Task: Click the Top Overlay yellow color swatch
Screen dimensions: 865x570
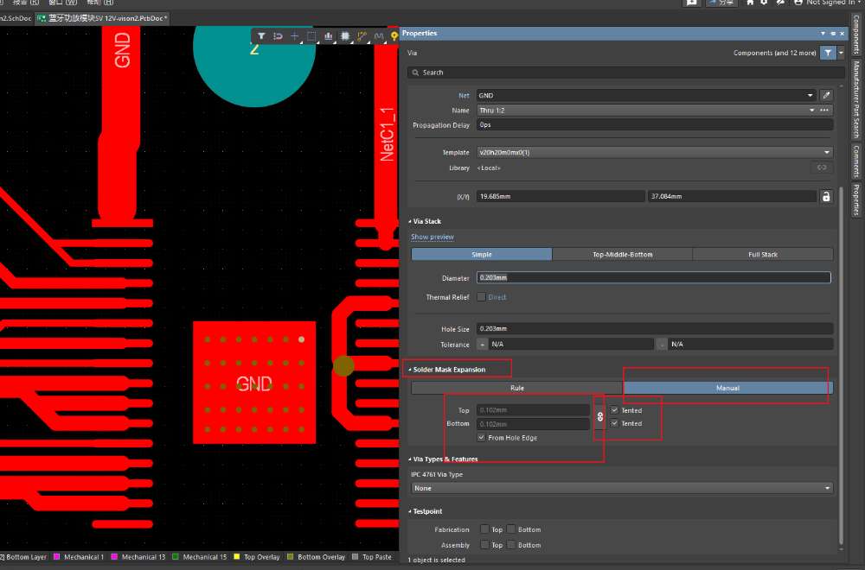Action: (x=237, y=557)
